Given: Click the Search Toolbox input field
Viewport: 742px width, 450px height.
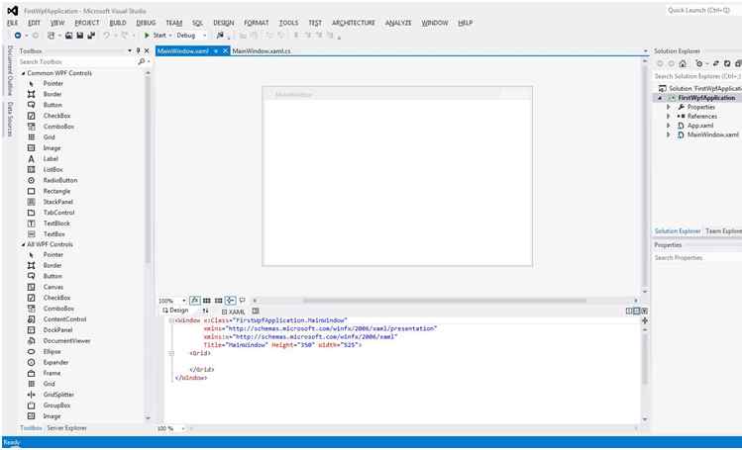Looking at the screenshot, I should coord(78,62).
